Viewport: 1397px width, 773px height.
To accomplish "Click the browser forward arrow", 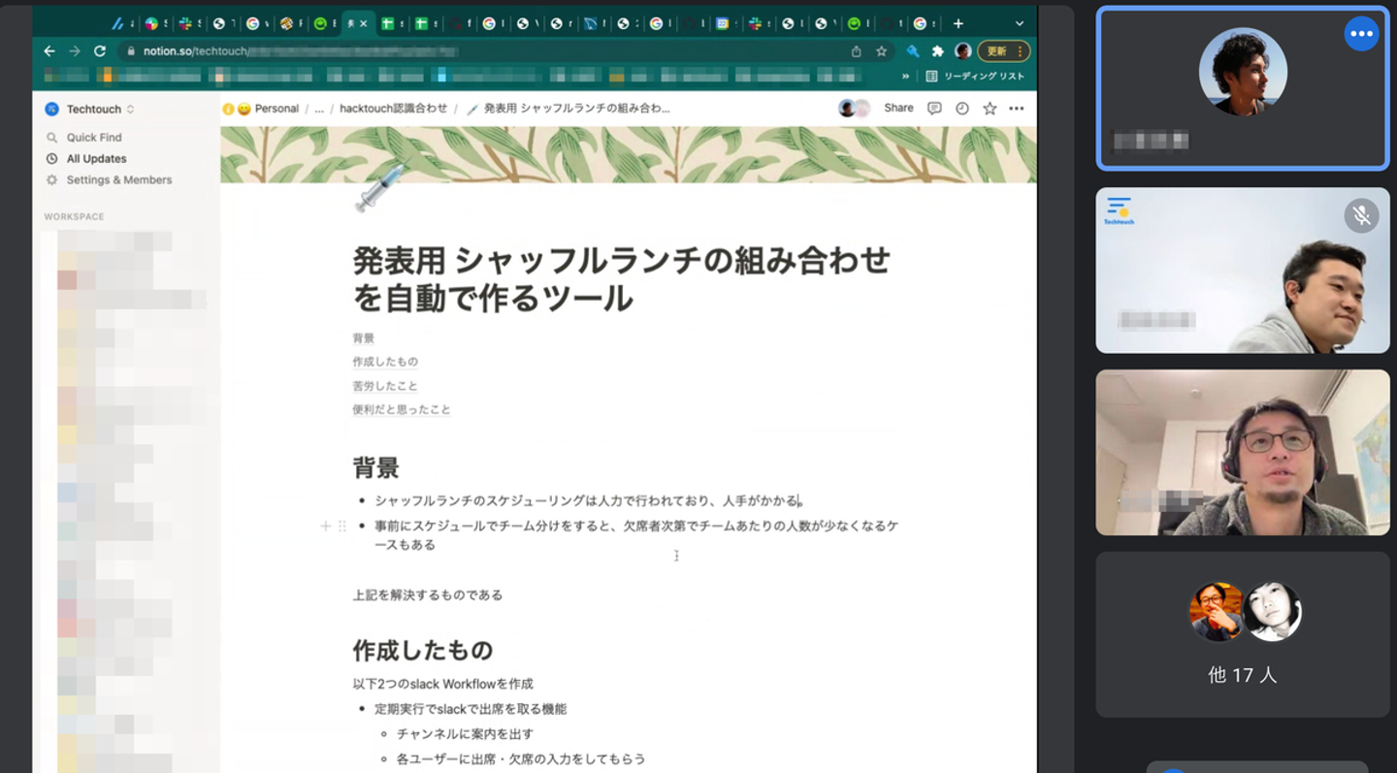I will tap(74, 51).
